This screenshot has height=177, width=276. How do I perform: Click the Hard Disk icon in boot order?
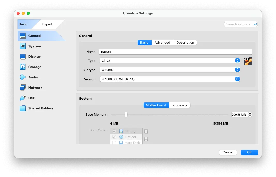tap(121, 143)
